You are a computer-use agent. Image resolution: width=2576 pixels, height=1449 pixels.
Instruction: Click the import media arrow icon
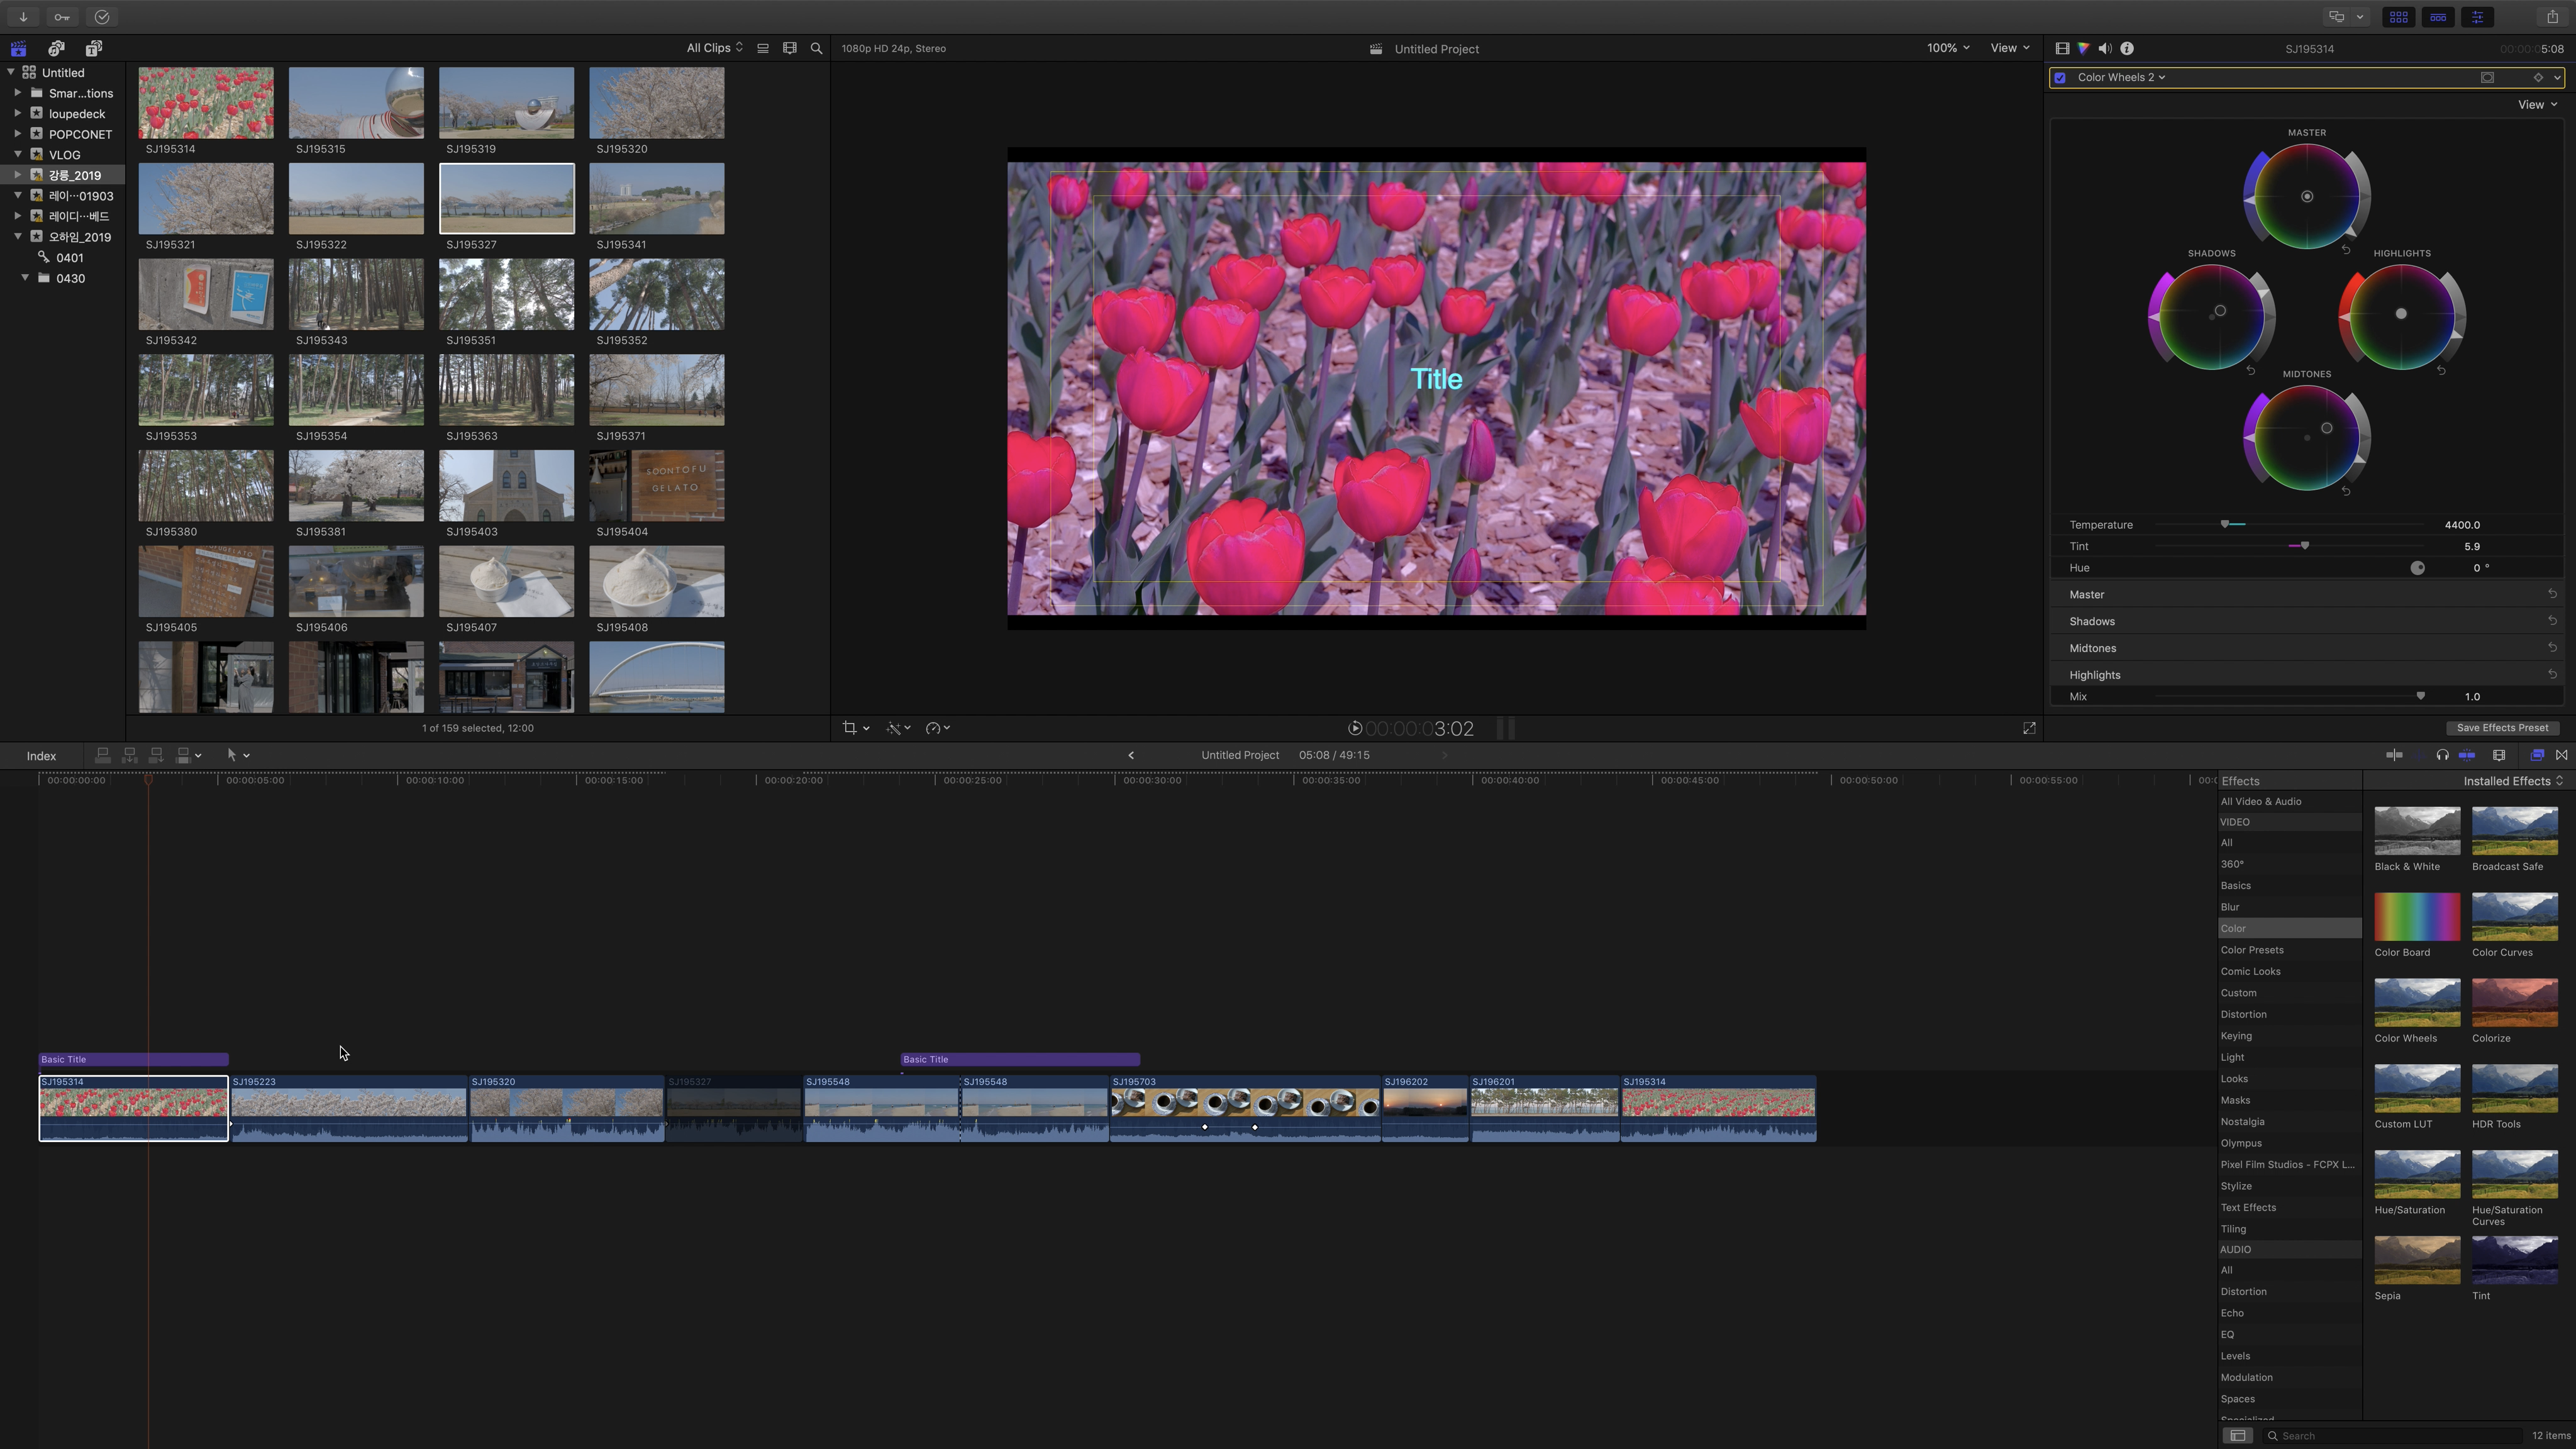pos(23,17)
